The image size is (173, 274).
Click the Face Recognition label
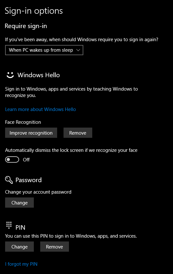[23, 122]
